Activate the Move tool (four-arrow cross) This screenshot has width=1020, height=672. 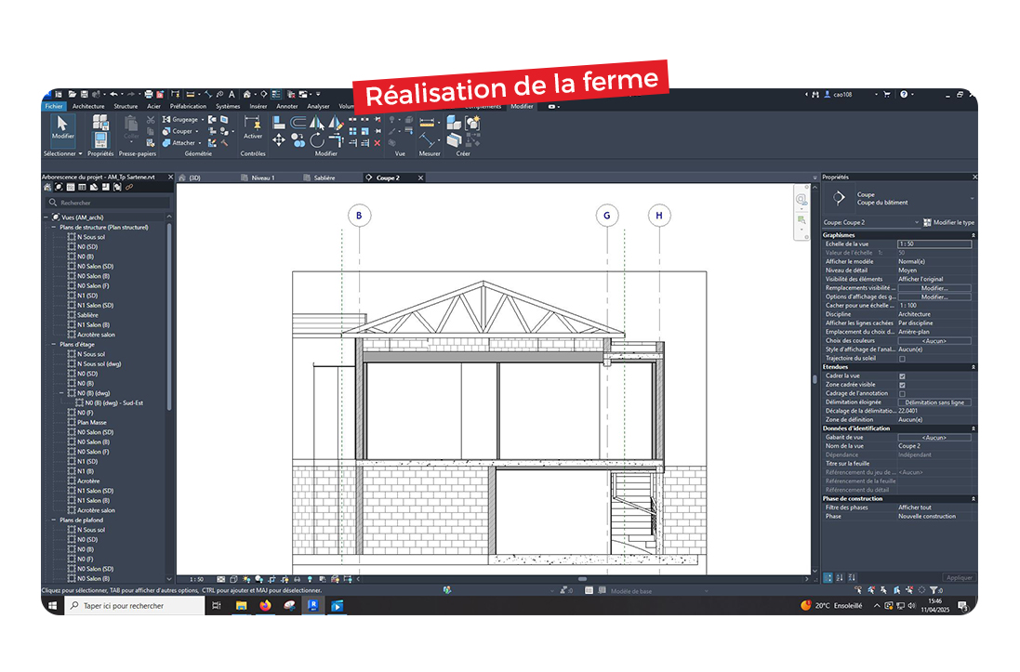point(278,139)
